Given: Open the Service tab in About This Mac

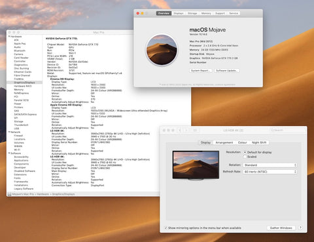Looking at the screenshot, I should [234, 13].
